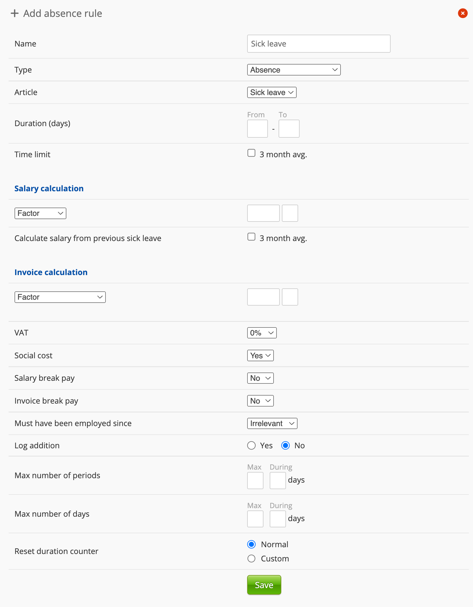The height and width of the screenshot is (607, 473).
Task: Open the Type dropdown showing Absence
Action: (x=294, y=70)
